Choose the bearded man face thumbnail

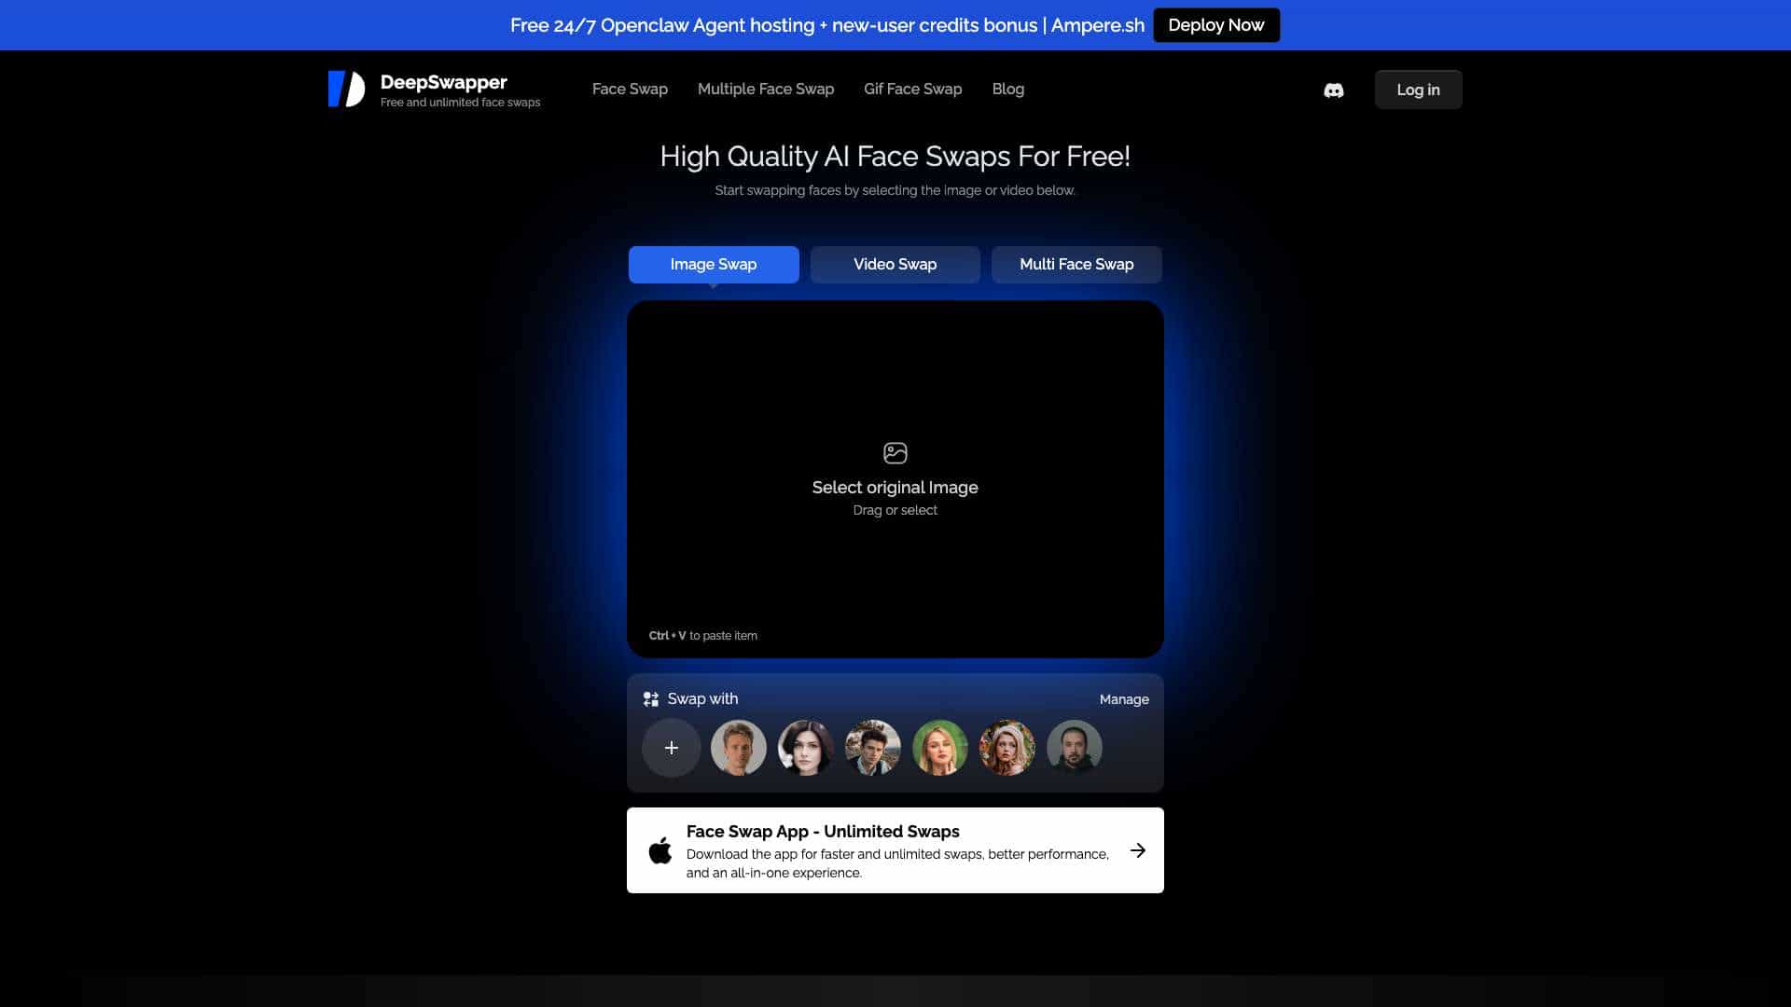[x=1075, y=748]
